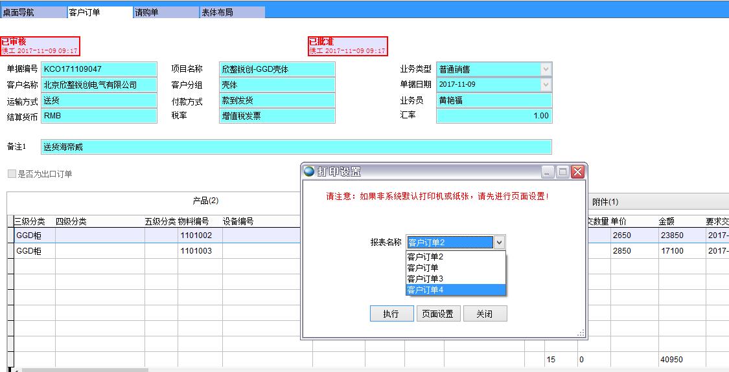Pick the 客户订单 option in the report list
729x372 pixels.
pyautogui.click(x=422, y=267)
